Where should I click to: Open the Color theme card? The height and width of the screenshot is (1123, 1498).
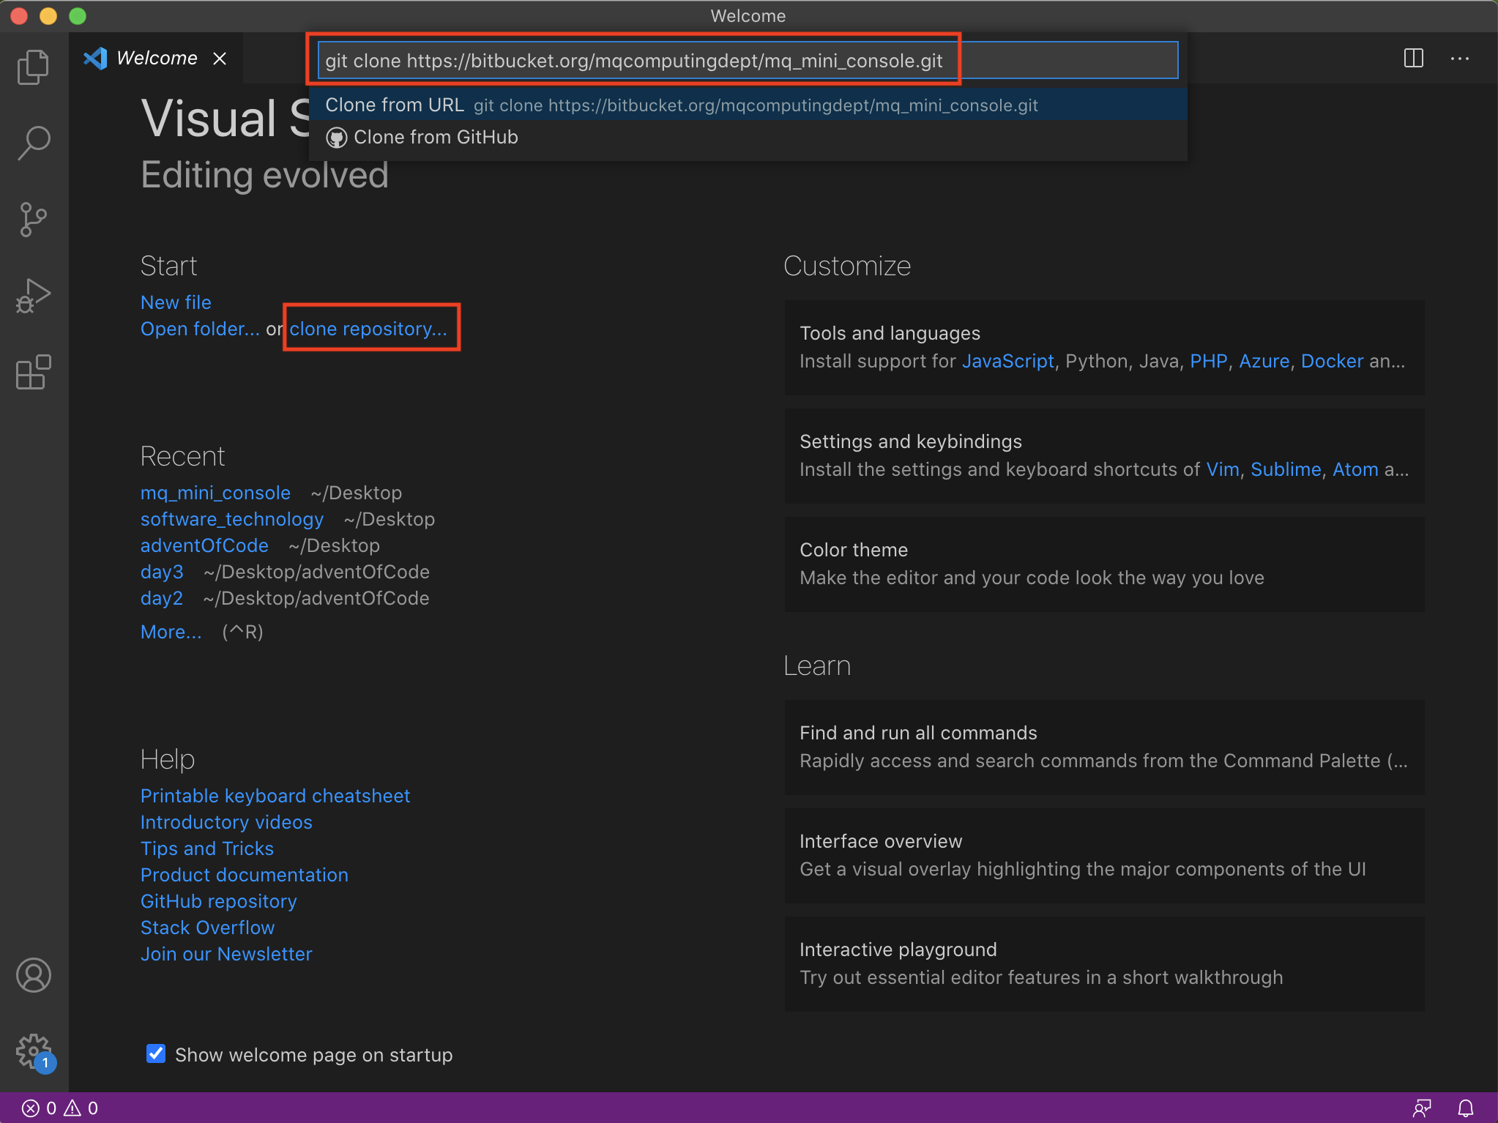pos(1104,564)
